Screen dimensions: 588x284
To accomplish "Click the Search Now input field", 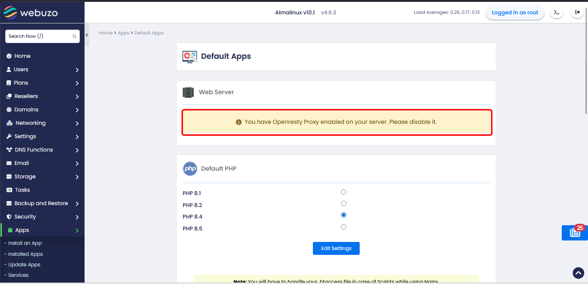I will 38,36.
